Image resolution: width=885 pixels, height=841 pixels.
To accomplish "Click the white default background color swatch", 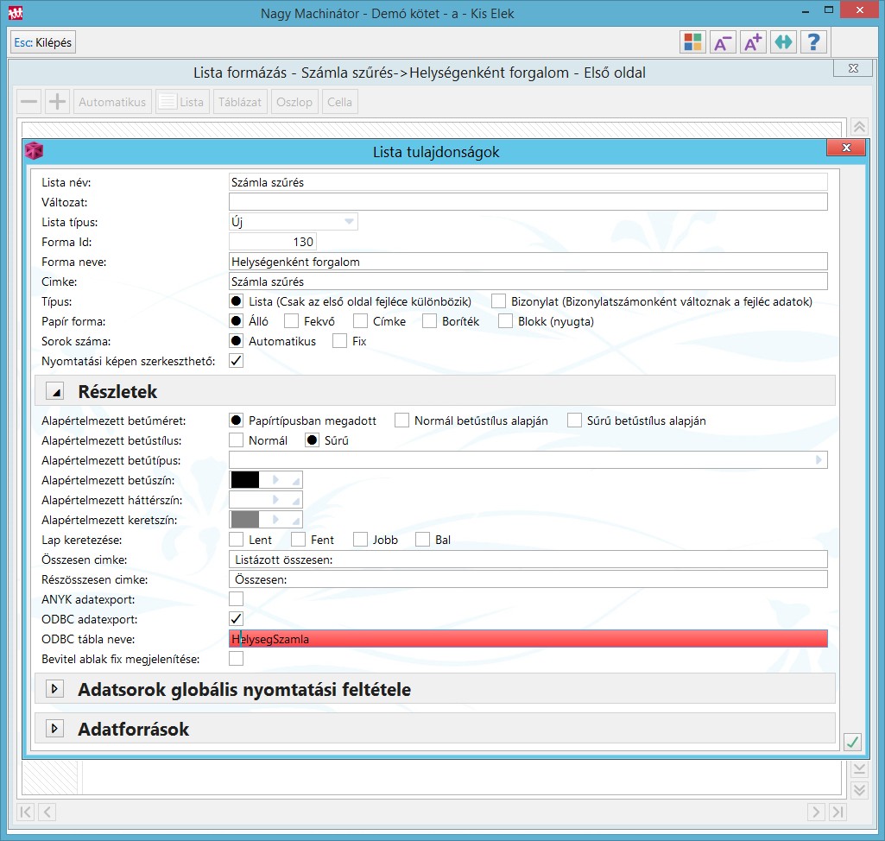I will coord(245,500).
